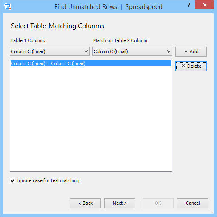
Task: Open Table 1 combo box showing Column C (Email)
Action: pos(50,51)
